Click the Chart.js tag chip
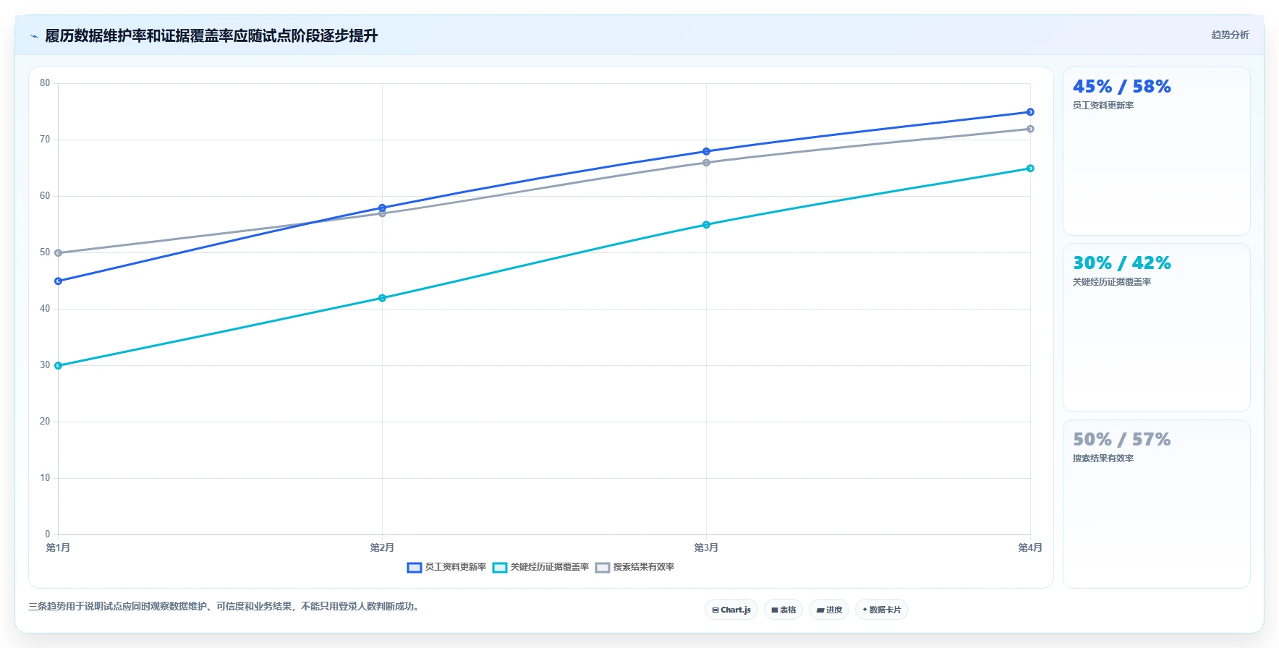Image resolution: width=1279 pixels, height=648 pixels. [731, 610]
